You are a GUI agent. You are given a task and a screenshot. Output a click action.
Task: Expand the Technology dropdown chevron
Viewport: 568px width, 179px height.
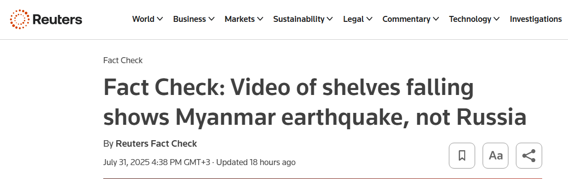[497, 19]
